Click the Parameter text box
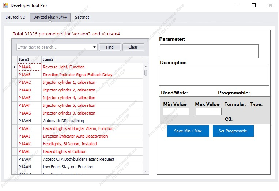The height and width of the screenshot is (191, 279). [x=209, y=51]
